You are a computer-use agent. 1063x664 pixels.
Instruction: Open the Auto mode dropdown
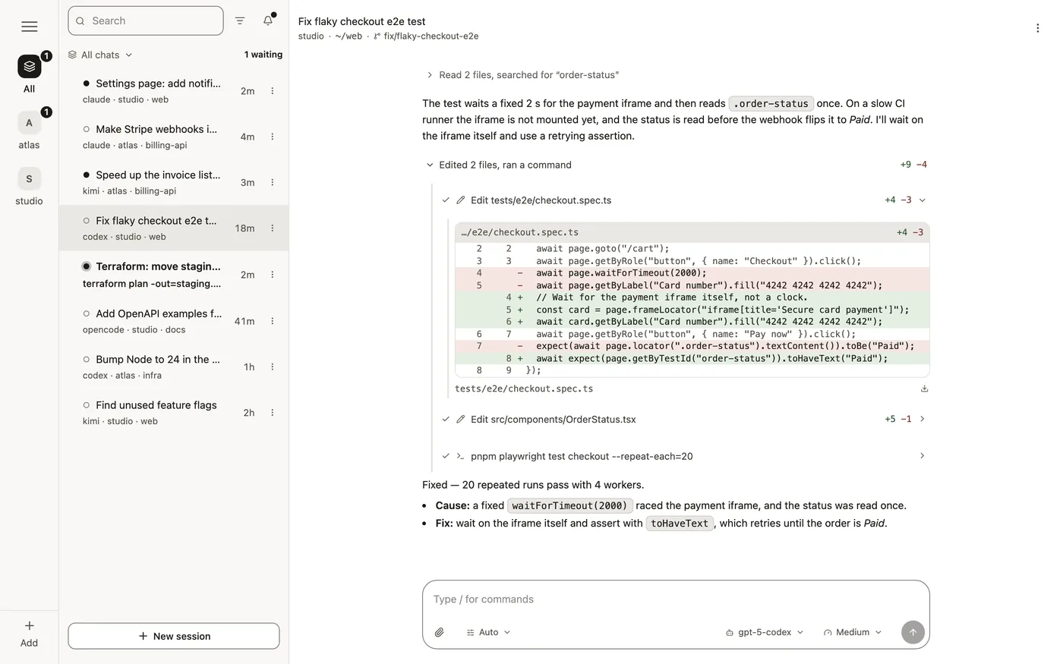[488, 632]
